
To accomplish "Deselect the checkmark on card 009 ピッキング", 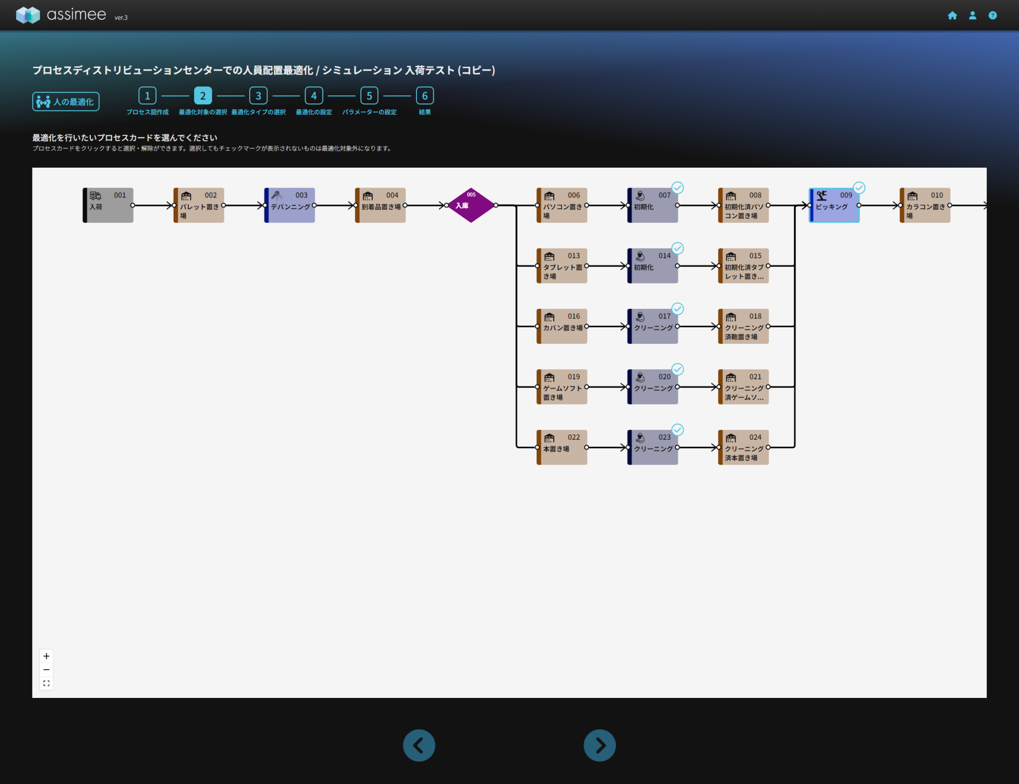I will 859,188.
